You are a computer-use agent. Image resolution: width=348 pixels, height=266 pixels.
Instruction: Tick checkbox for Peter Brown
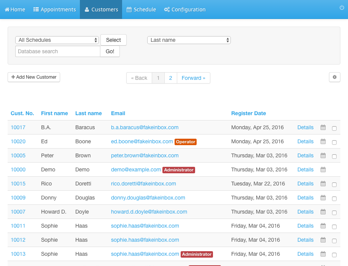click(334, 157)
